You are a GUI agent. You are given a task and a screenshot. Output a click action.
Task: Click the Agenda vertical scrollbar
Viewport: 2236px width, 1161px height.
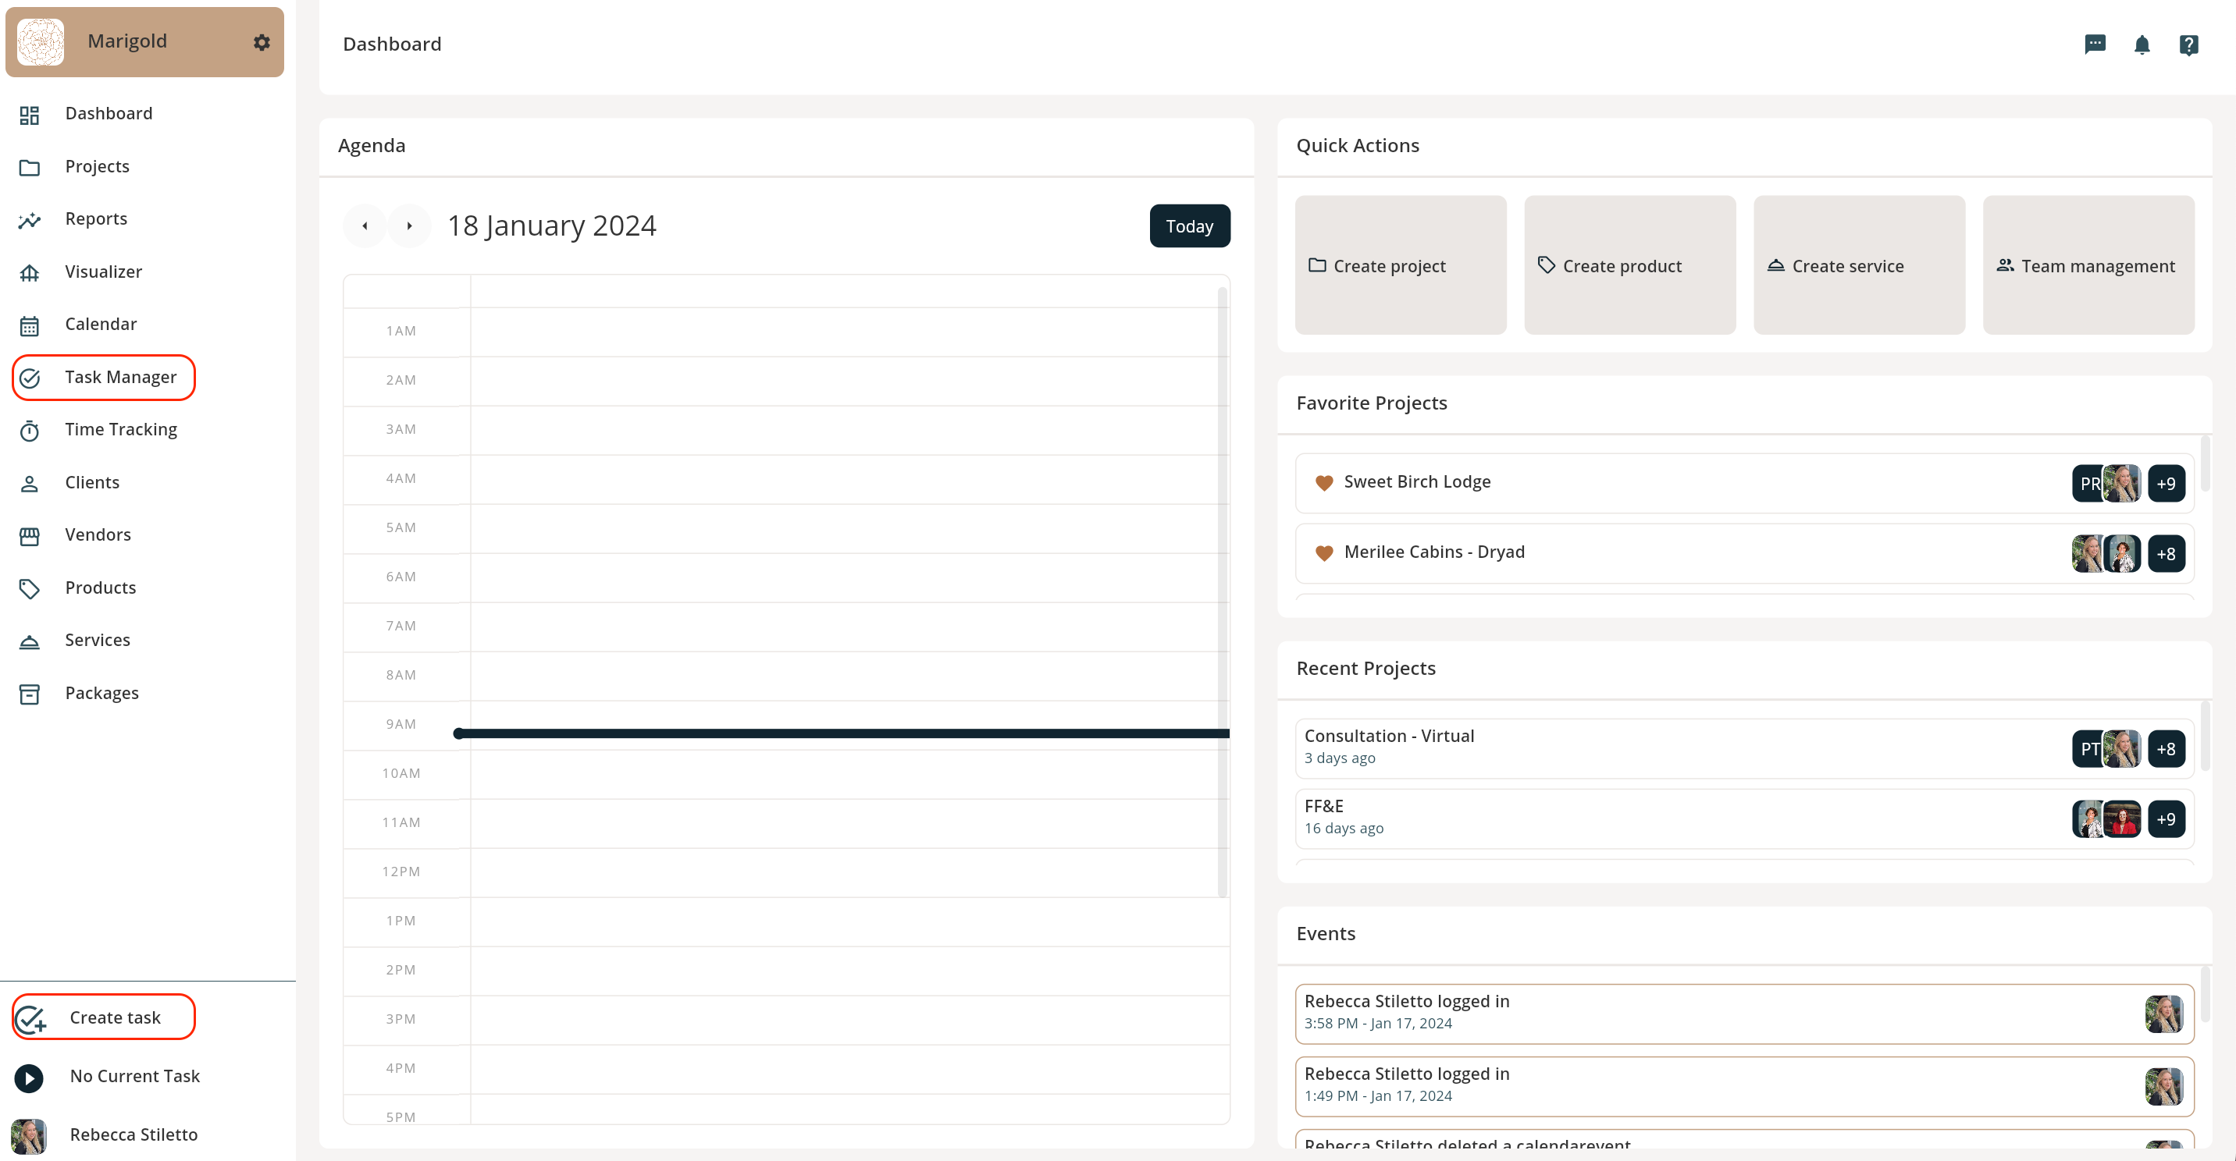[1221, 591]
